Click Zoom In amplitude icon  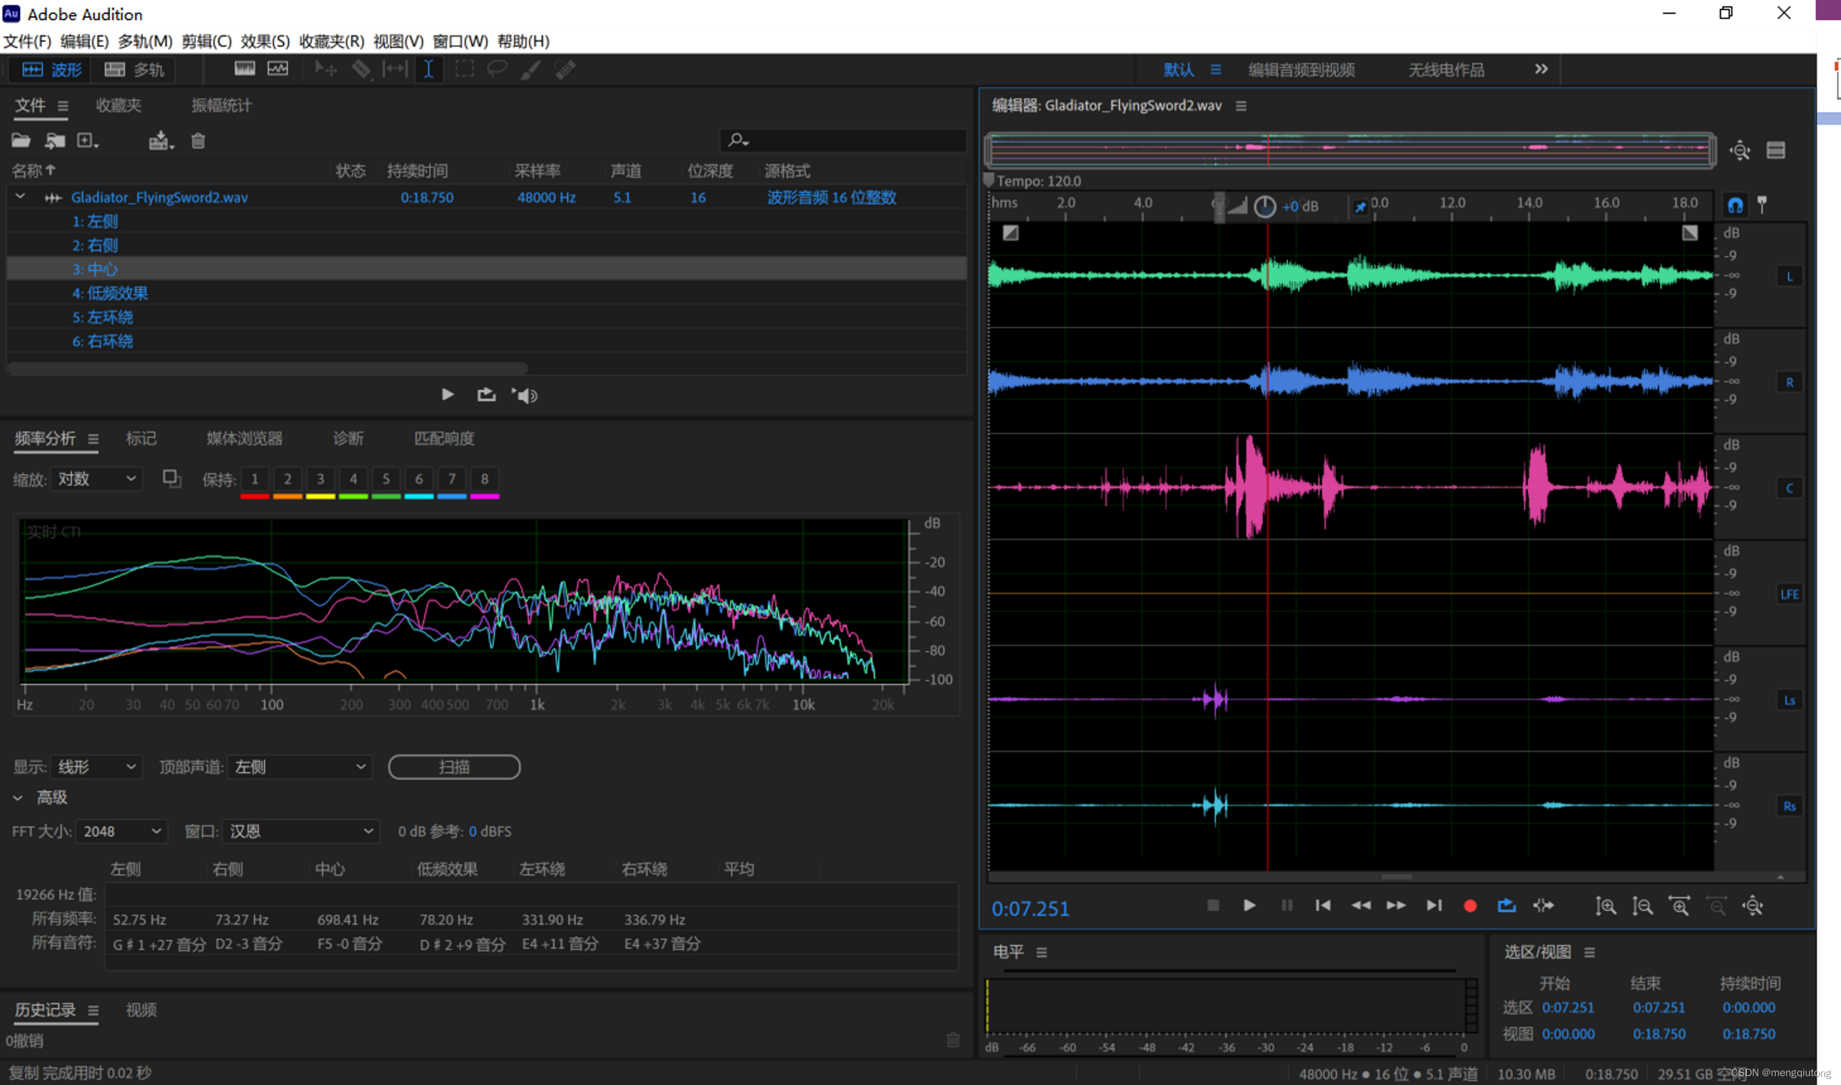click(x=1606, y=906)
